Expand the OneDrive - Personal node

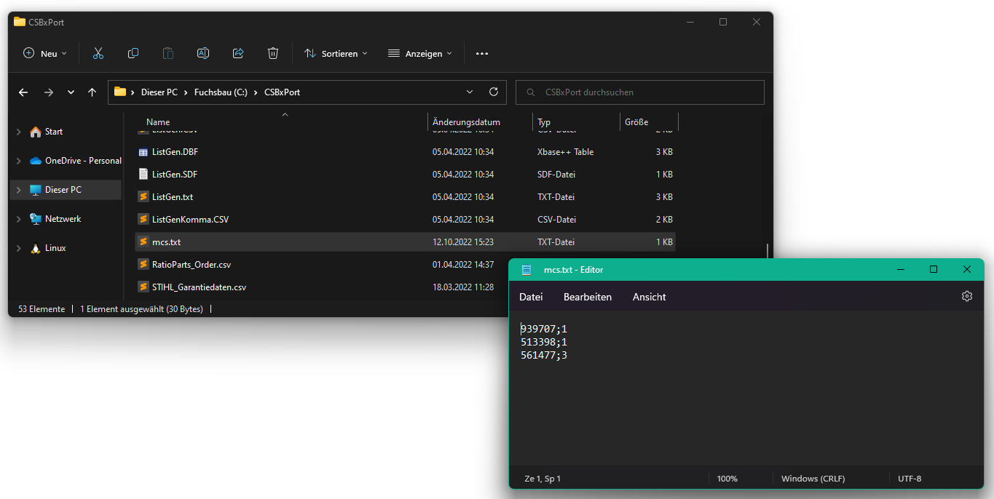[x=19, y=161]
